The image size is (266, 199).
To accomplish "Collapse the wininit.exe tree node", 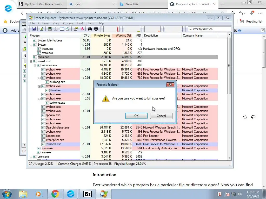I will pos(31,61).
